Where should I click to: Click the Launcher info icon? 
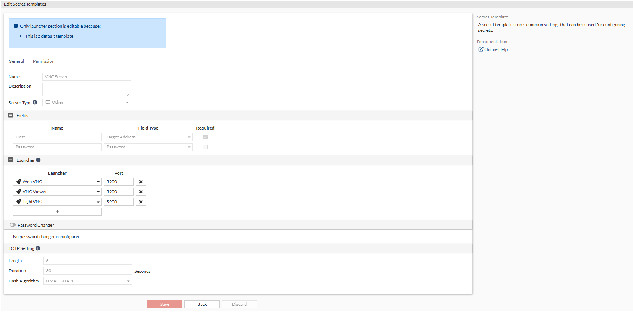38,160
